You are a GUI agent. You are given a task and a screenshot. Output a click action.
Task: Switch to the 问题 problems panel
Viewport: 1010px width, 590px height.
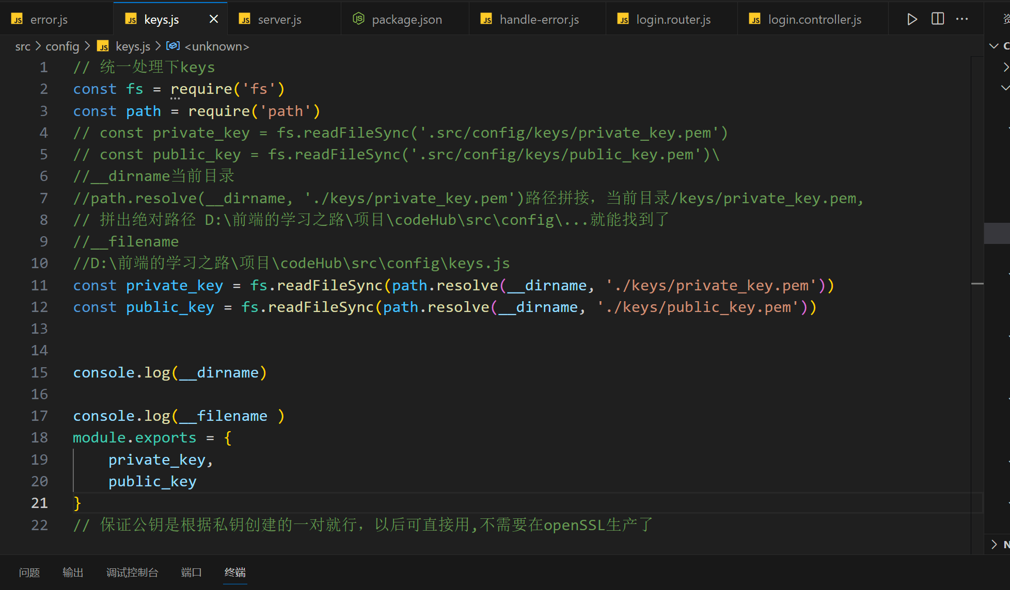click(x=29, y=572)
